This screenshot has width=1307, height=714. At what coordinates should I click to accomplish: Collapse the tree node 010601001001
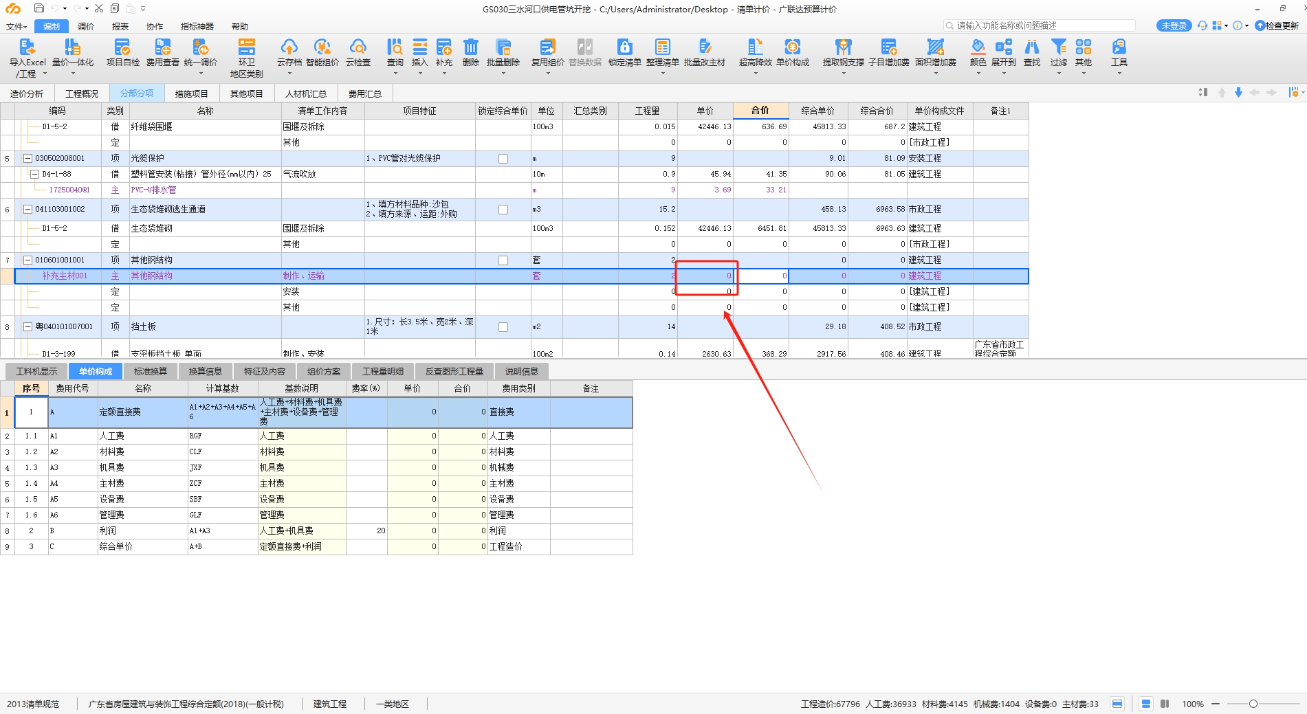click(28, 260)
